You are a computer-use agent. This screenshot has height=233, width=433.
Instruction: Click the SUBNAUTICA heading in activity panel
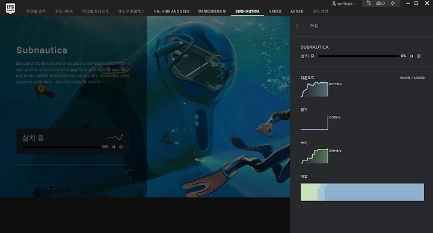315,47
